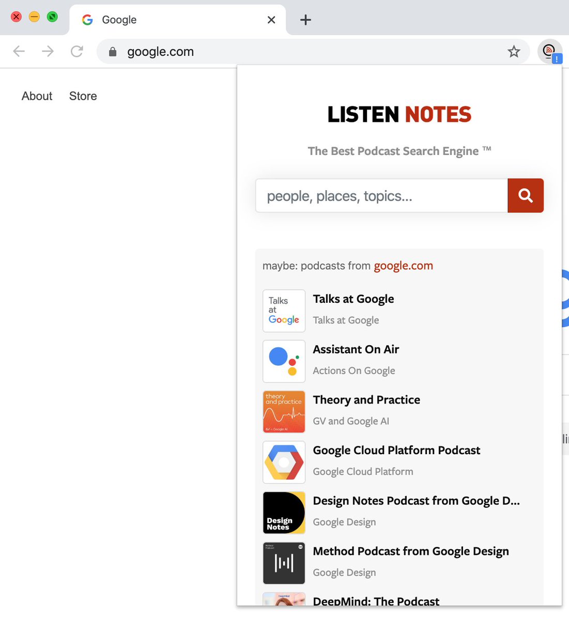Screen dimensions: 569x620
Task: Open a new tab with the plus icon
Action: (305, 20)
